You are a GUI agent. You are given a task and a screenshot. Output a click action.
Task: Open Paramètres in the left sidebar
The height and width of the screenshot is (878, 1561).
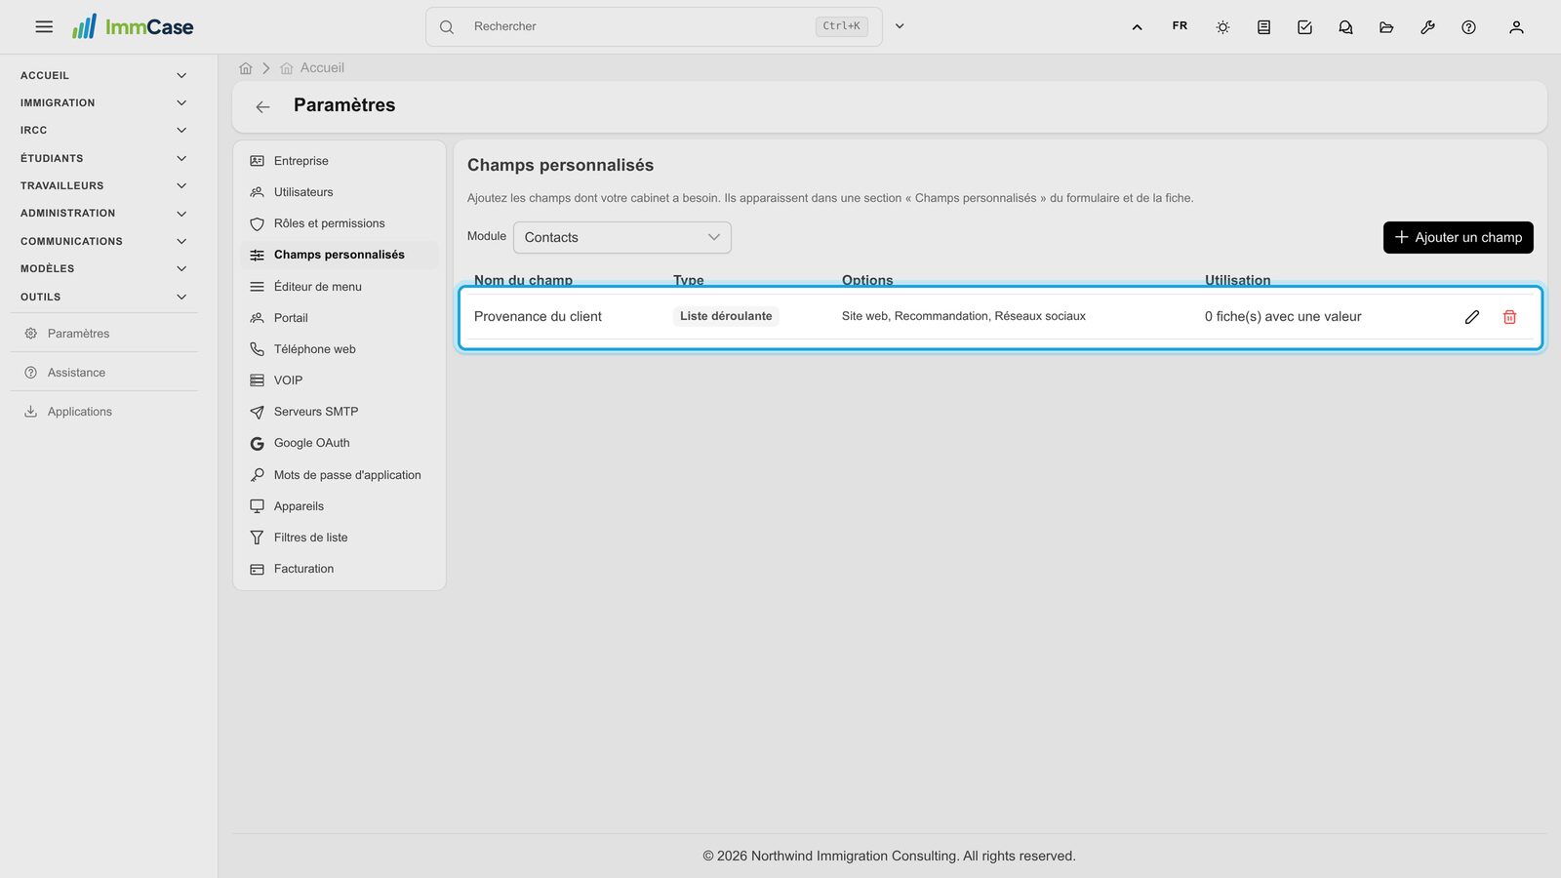[103, 334]
